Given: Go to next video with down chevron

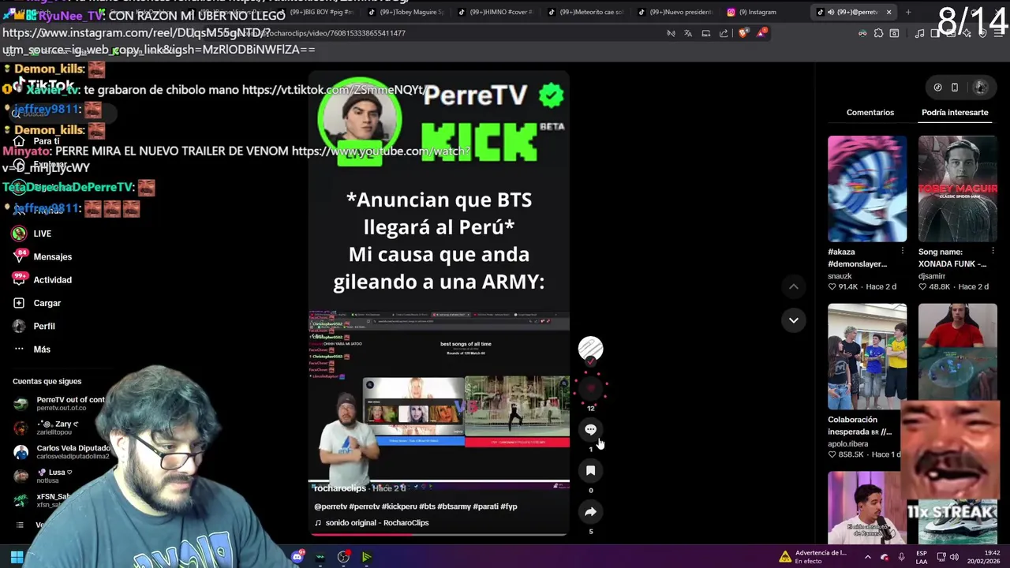Looking at the screenshot, I should tap(794, 320).
